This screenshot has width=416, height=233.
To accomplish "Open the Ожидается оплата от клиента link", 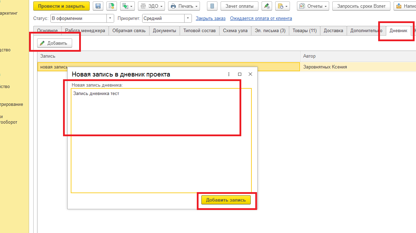I will tap(261, 18).
